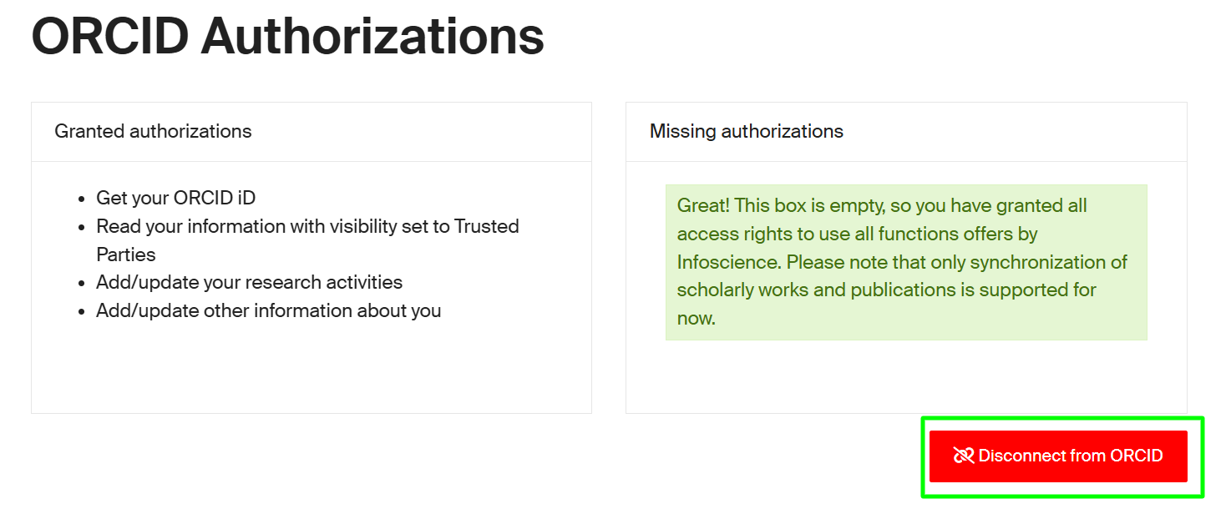The width and height of the screenshot is (1226, 509).
Task: Select the ORCID Authorizations page title
Action: (287, 35)
